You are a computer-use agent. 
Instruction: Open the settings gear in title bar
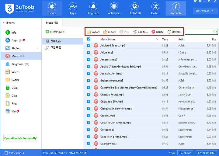click(x=200, y=1)
